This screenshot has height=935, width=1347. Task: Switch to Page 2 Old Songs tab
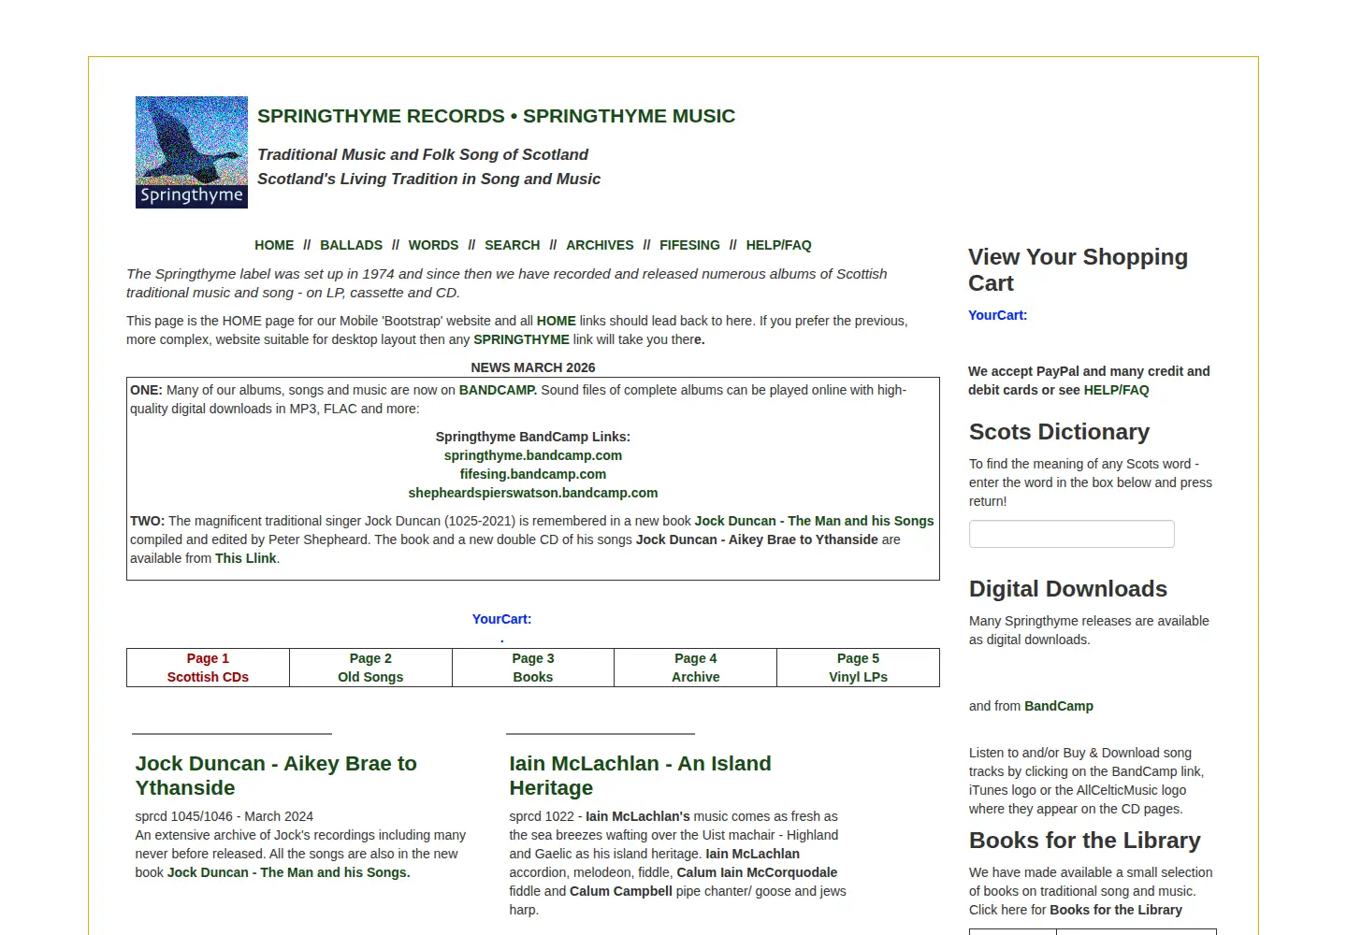tap(370, 668)
